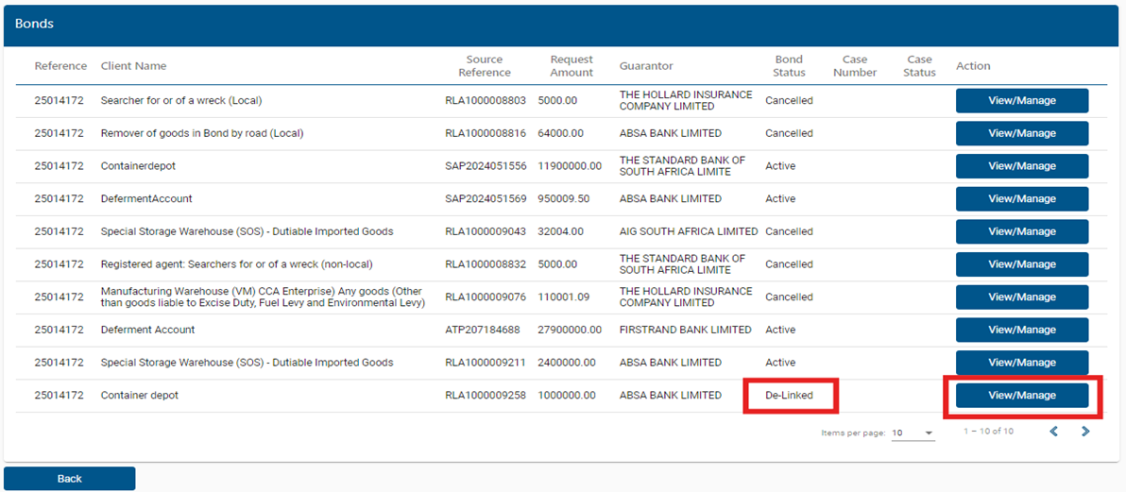
Task: View/Manage the non-local registered agent bond
Action: (1022, 264)
